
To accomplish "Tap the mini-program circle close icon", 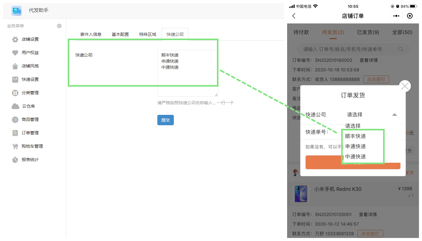I will click(410, 16).
